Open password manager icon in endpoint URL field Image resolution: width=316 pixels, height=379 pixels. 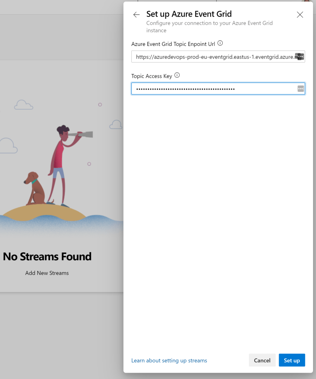click(x=300, y=57)
